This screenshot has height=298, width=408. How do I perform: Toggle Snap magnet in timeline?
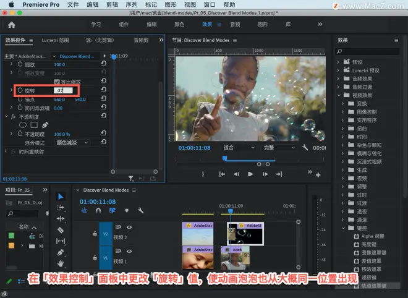click(x=98, y=210)
